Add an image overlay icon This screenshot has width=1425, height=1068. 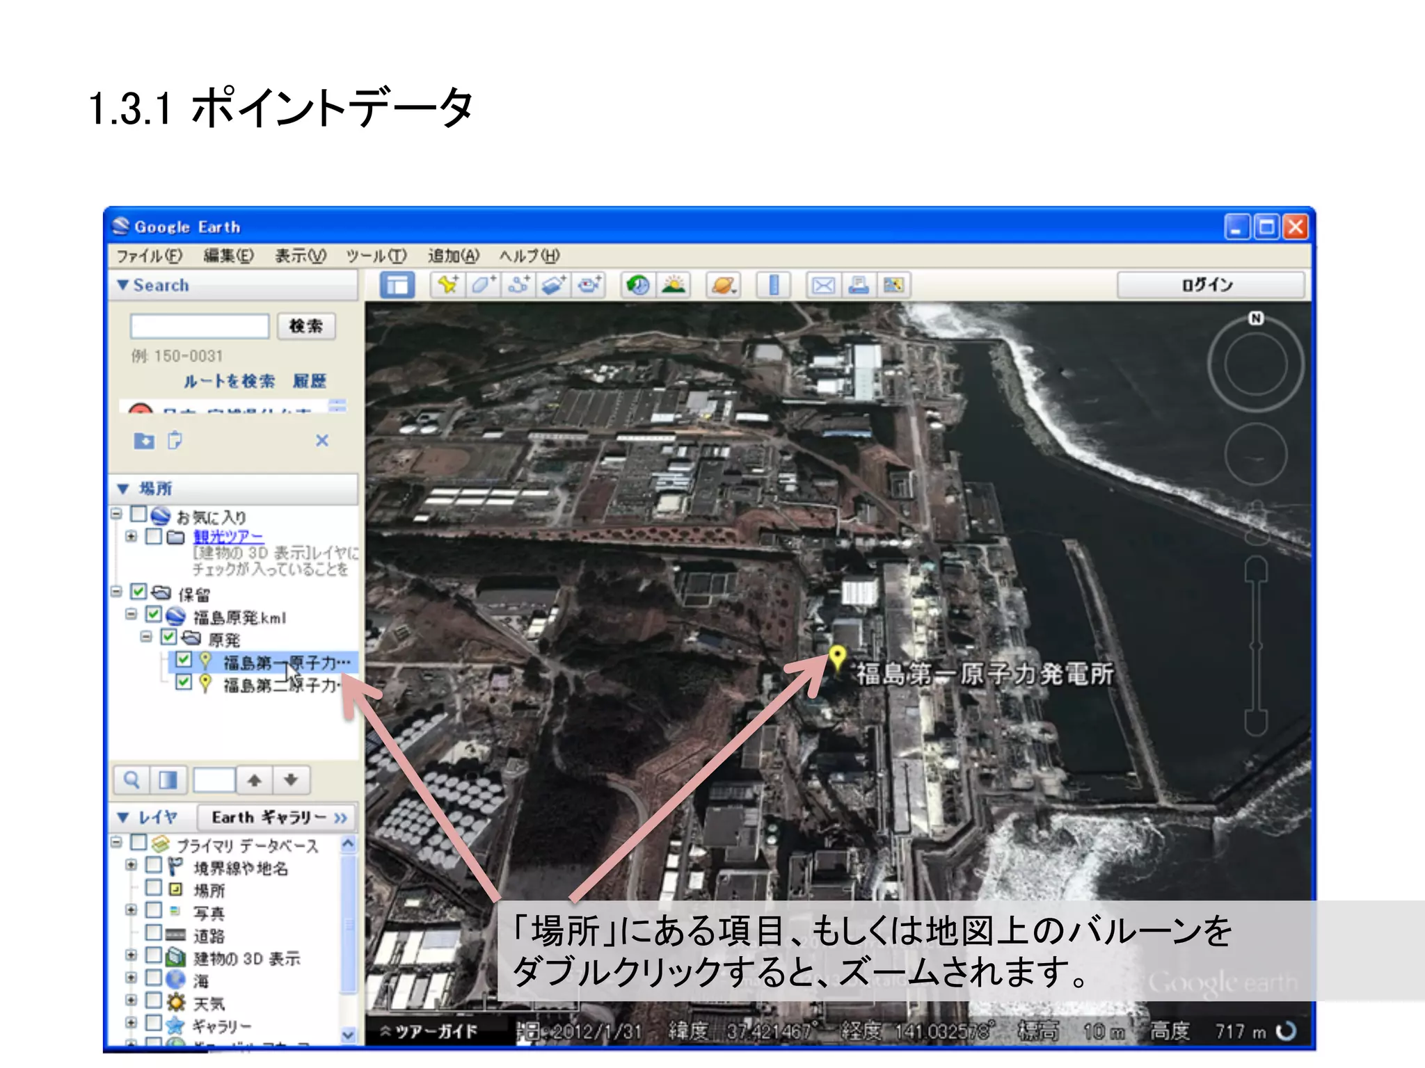pos(554,285)
